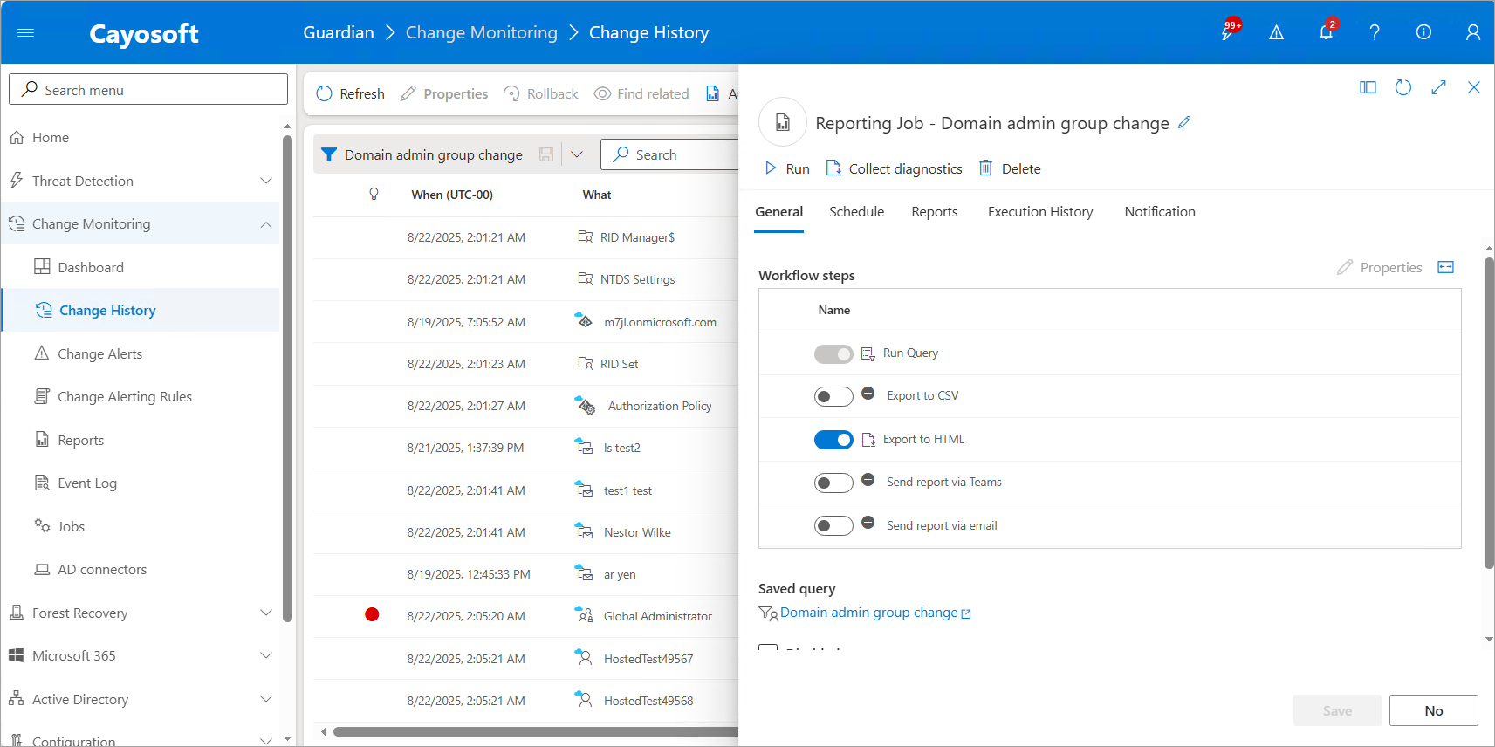Image resolution: width=1495 pixels, height=747 pixels.
Task: Open the notifications bell icon
Action: click(1326, 31)
